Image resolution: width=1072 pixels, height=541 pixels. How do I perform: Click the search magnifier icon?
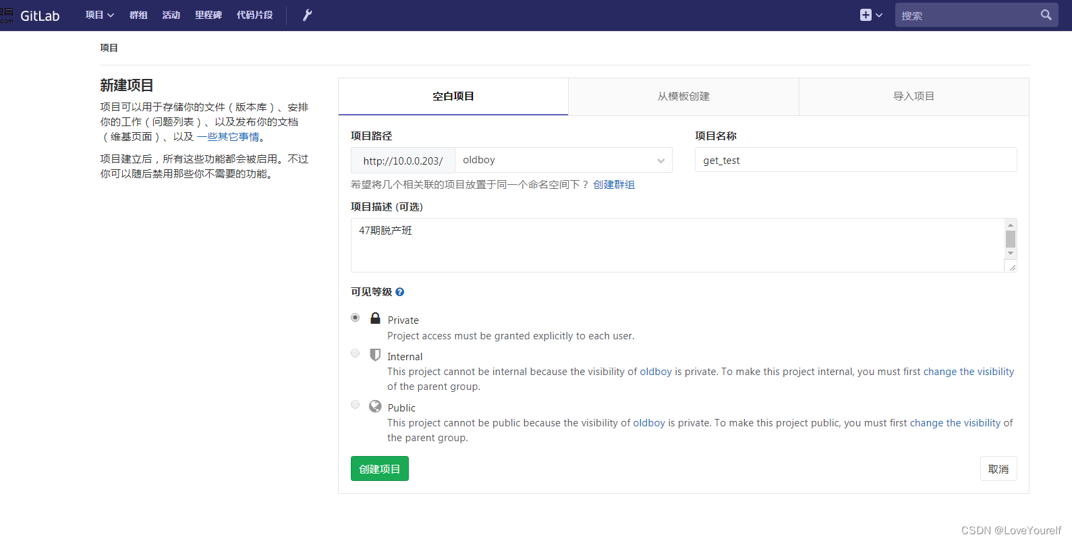coord(1046,15)
